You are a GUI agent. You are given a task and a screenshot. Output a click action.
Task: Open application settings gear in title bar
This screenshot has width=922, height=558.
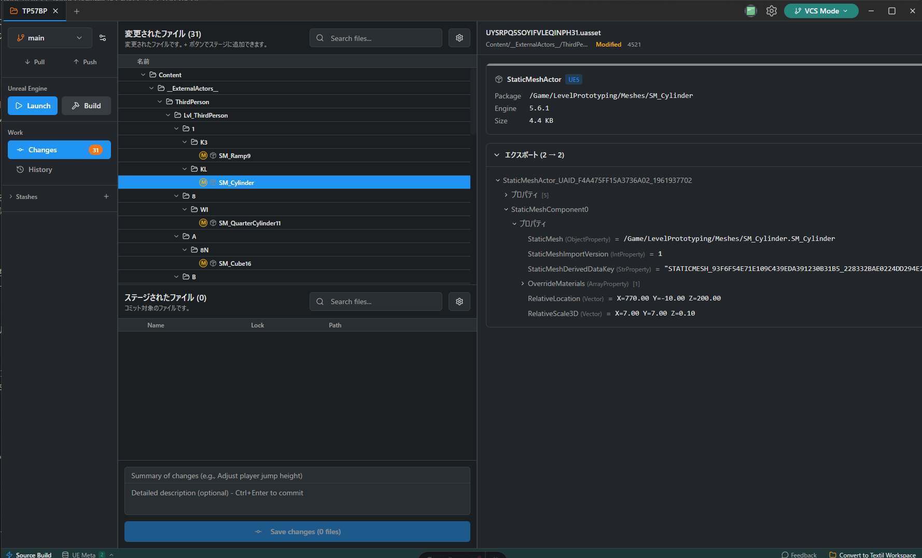coord(772,11)
